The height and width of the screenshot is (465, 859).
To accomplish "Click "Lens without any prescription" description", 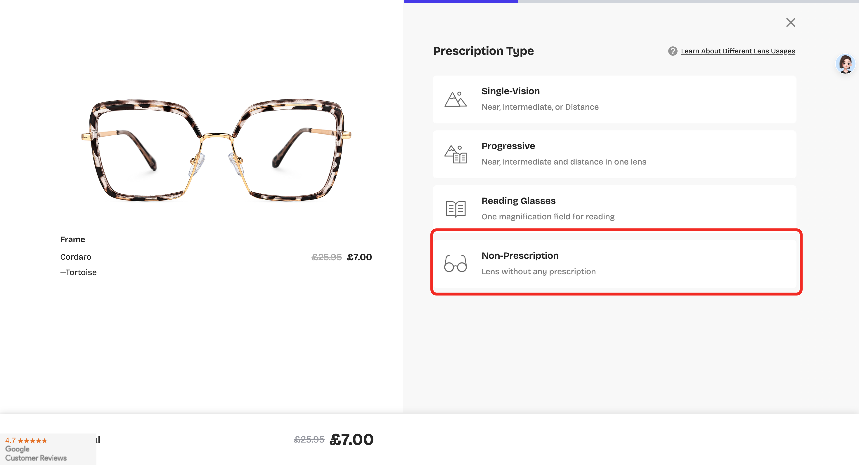I will 538,272.
